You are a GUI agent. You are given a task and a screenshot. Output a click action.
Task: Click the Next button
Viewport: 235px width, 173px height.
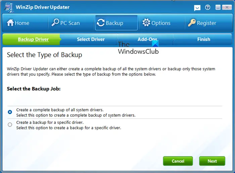click(212, 161)
